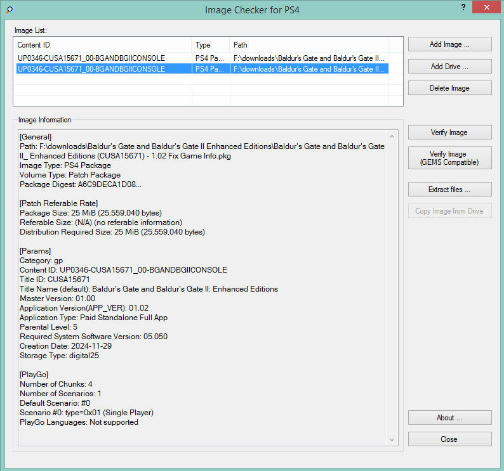Delete the selected image with Delete Image
This screenshot has height=471, width=504.
click(x=449, y=88)
